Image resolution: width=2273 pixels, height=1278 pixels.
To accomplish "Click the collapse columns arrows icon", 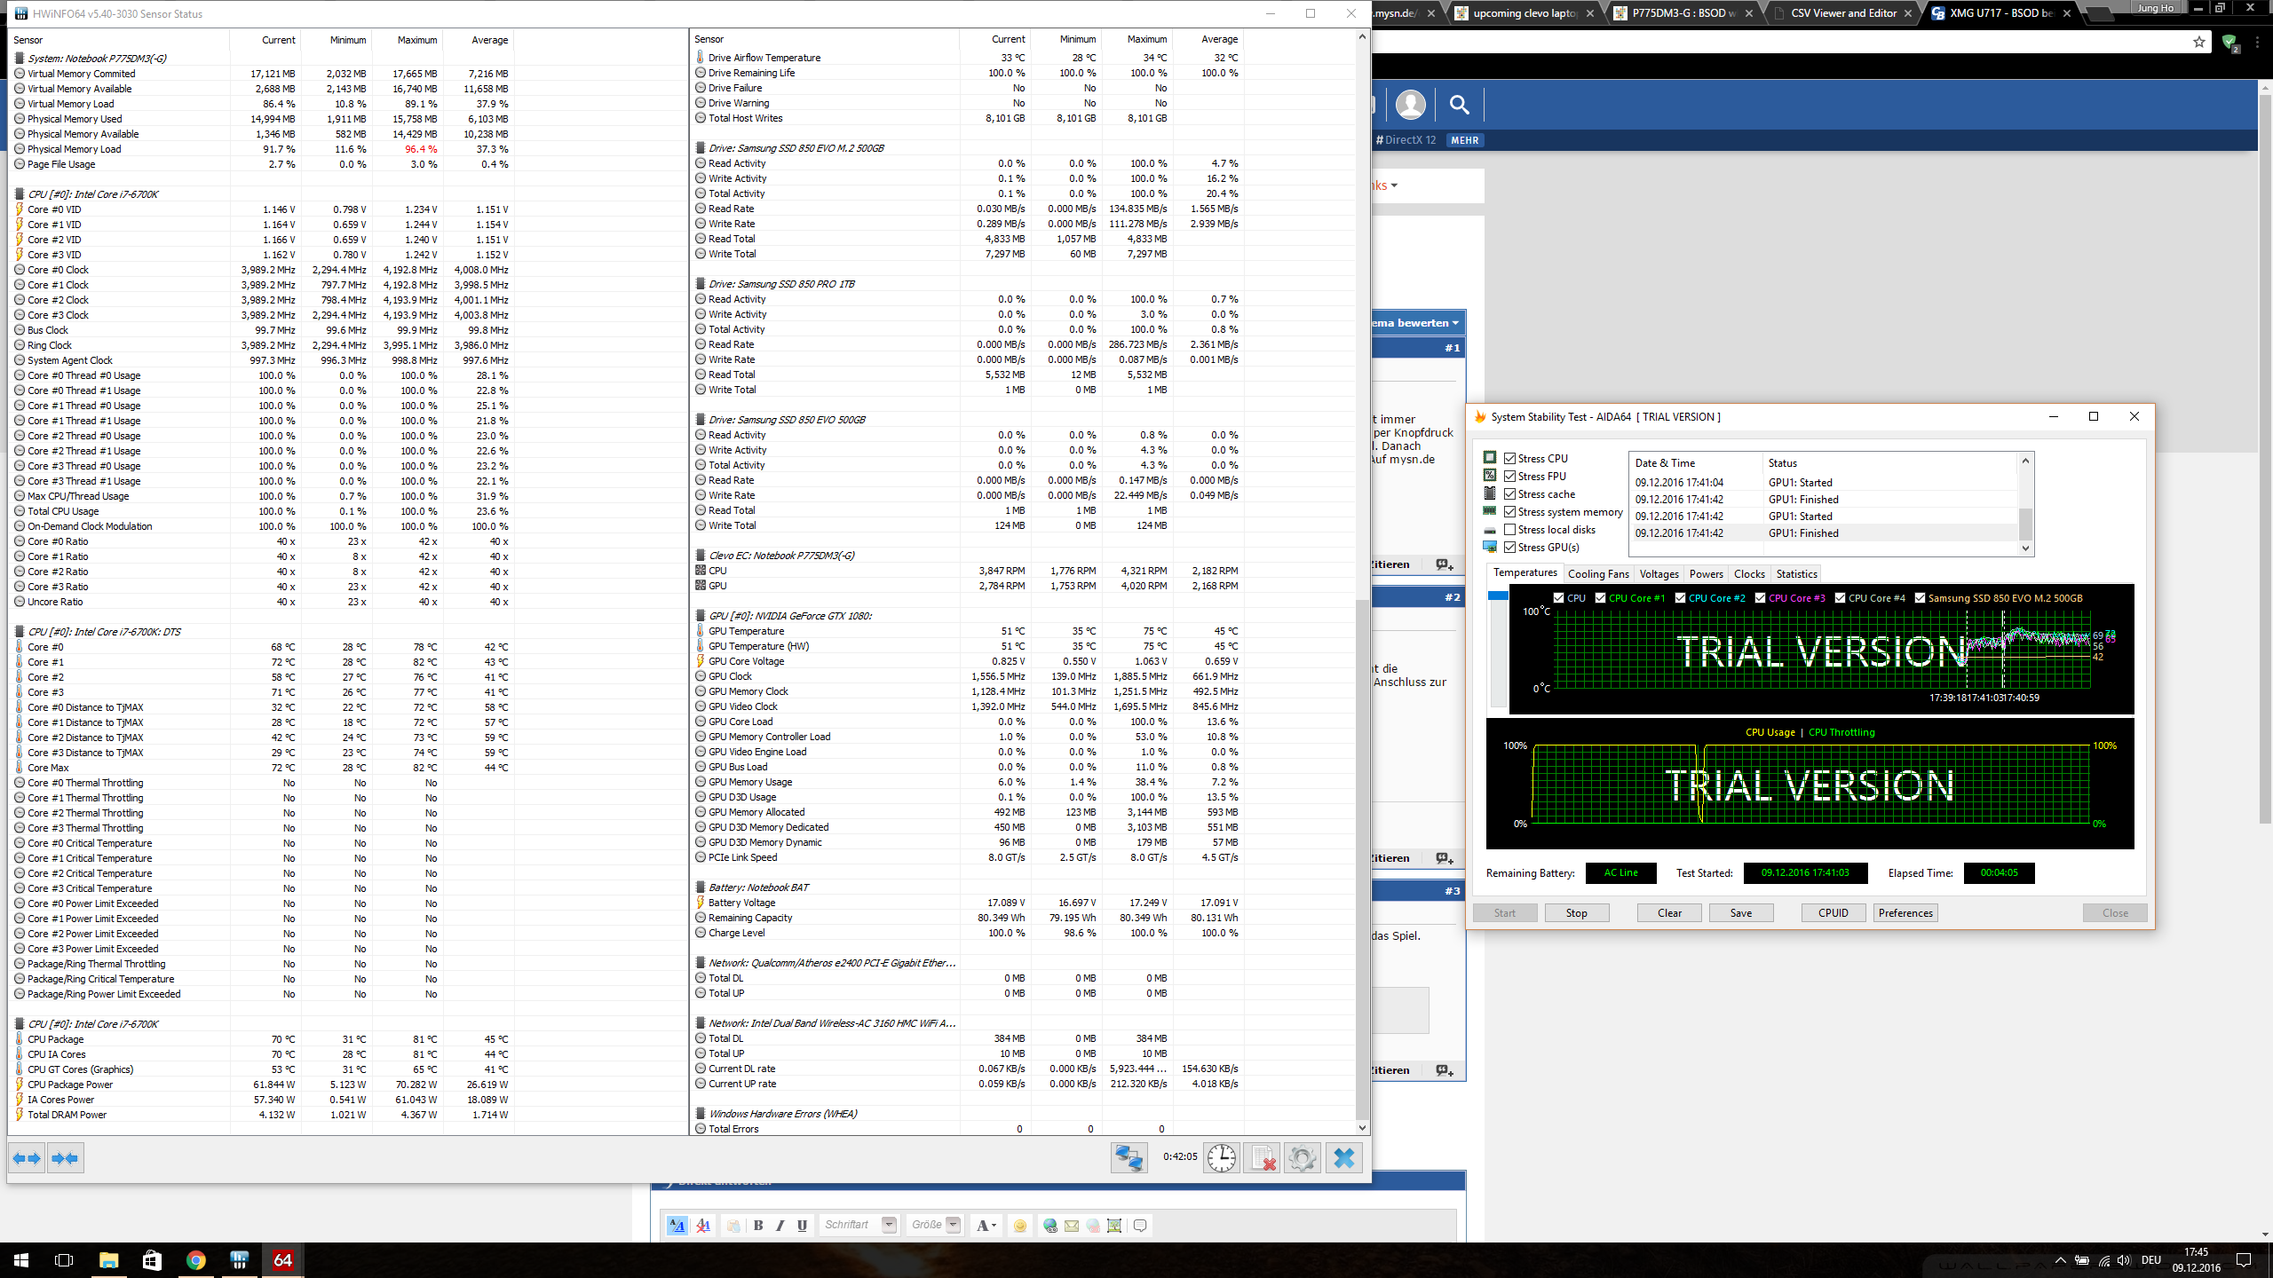I will [65, 1158].
